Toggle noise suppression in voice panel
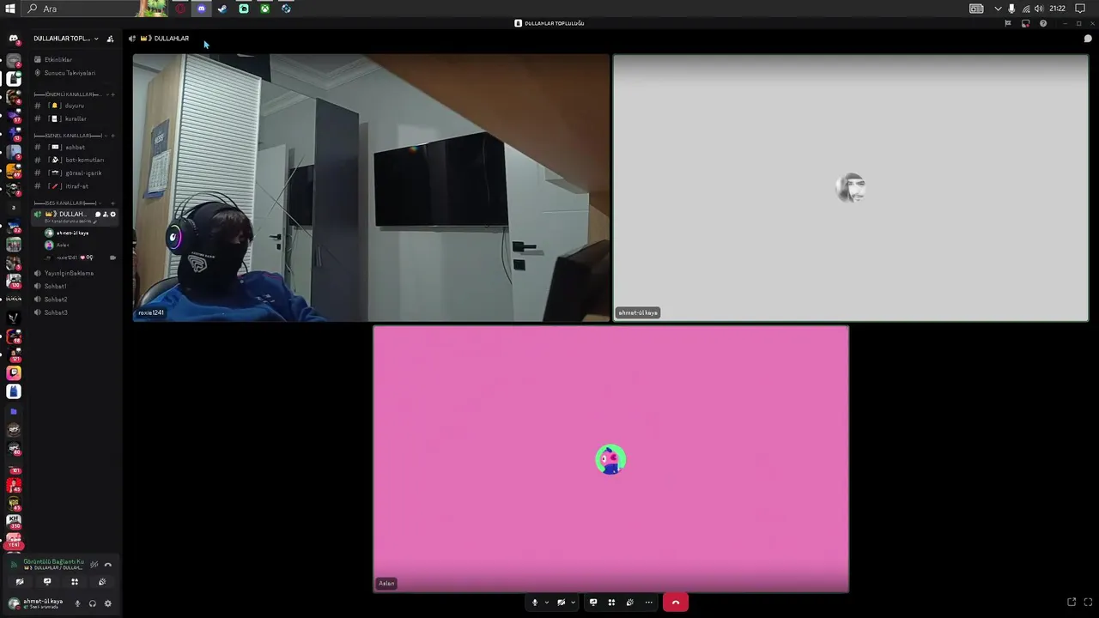Viewport: 1099px width, 618px height. [x=94, y=565]
